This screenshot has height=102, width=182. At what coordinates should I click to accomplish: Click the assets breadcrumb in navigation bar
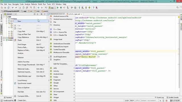[45, 11]
